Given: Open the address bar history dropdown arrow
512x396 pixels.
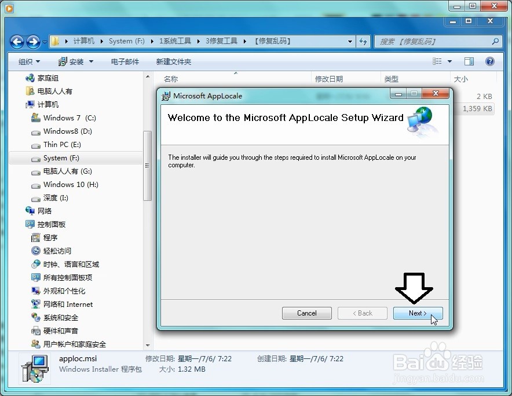Looking at the screenshot, I should point(350,42).
